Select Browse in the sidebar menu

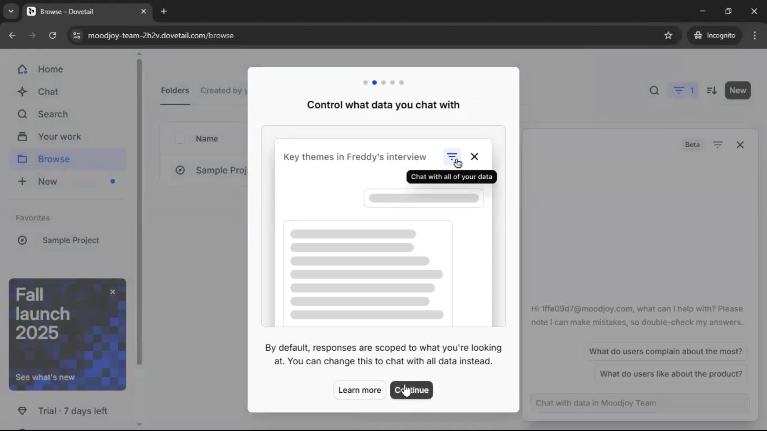(x=54, y=159)
